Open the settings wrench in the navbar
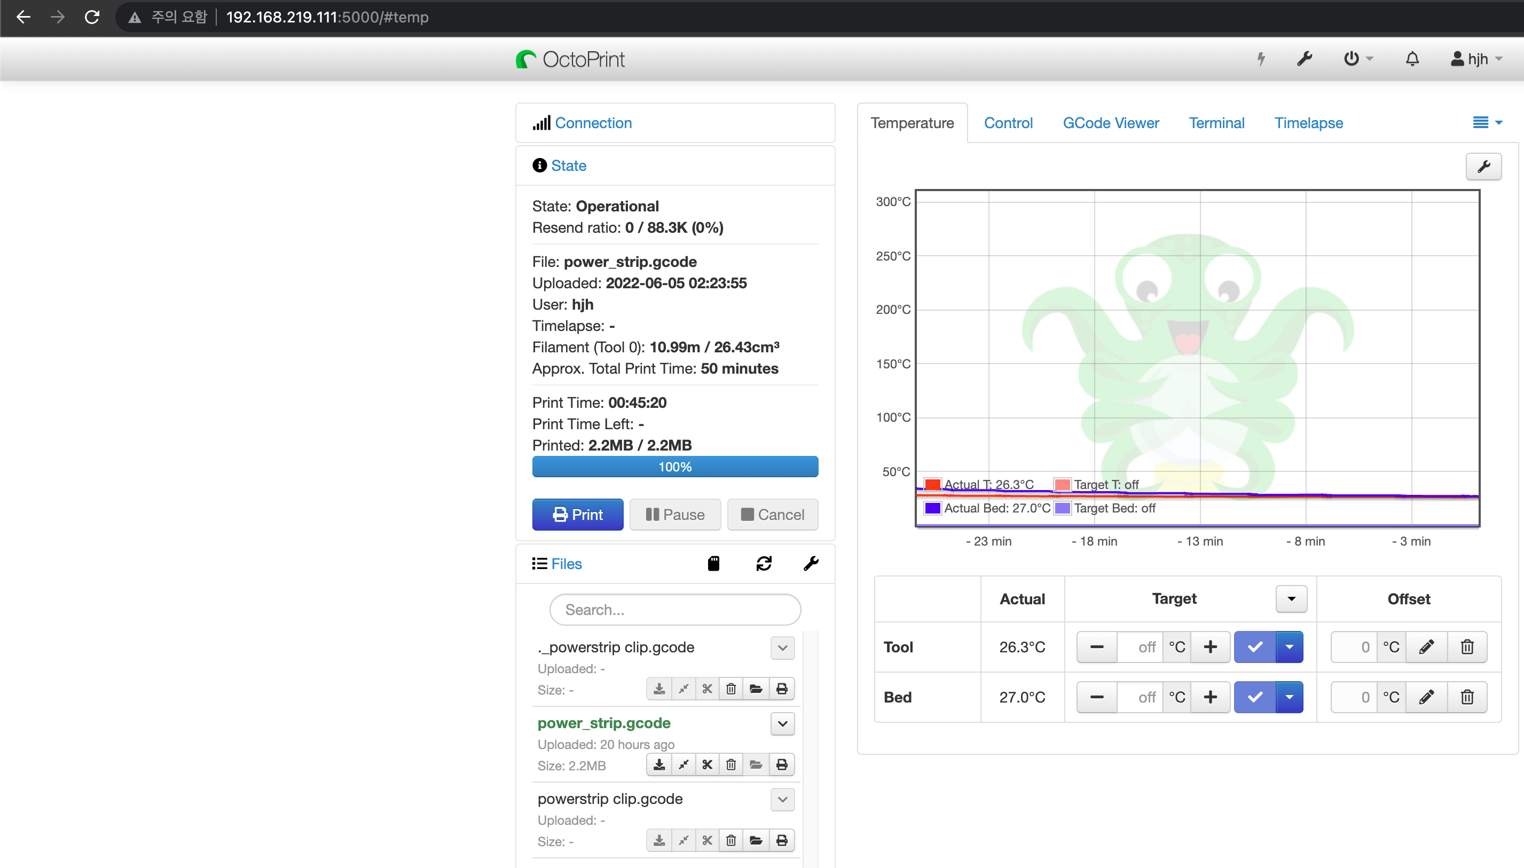The width and height of the screenshot is (1524, 868). [x=1304, y=58]
